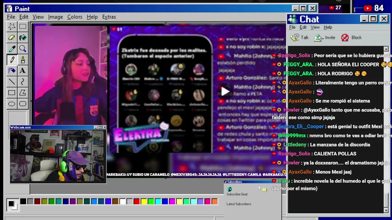Select the Pick Color eyedropper tool
This screenshot has height=220, width=392.
(12, 49)
